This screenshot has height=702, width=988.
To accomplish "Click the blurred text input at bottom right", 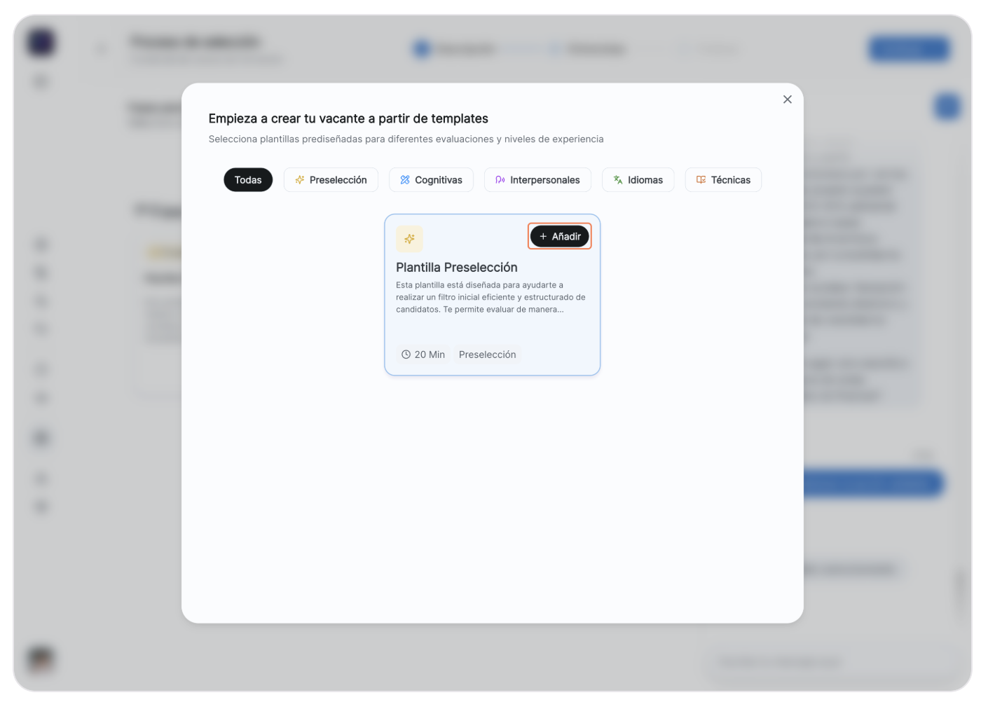I will [827, 661].
